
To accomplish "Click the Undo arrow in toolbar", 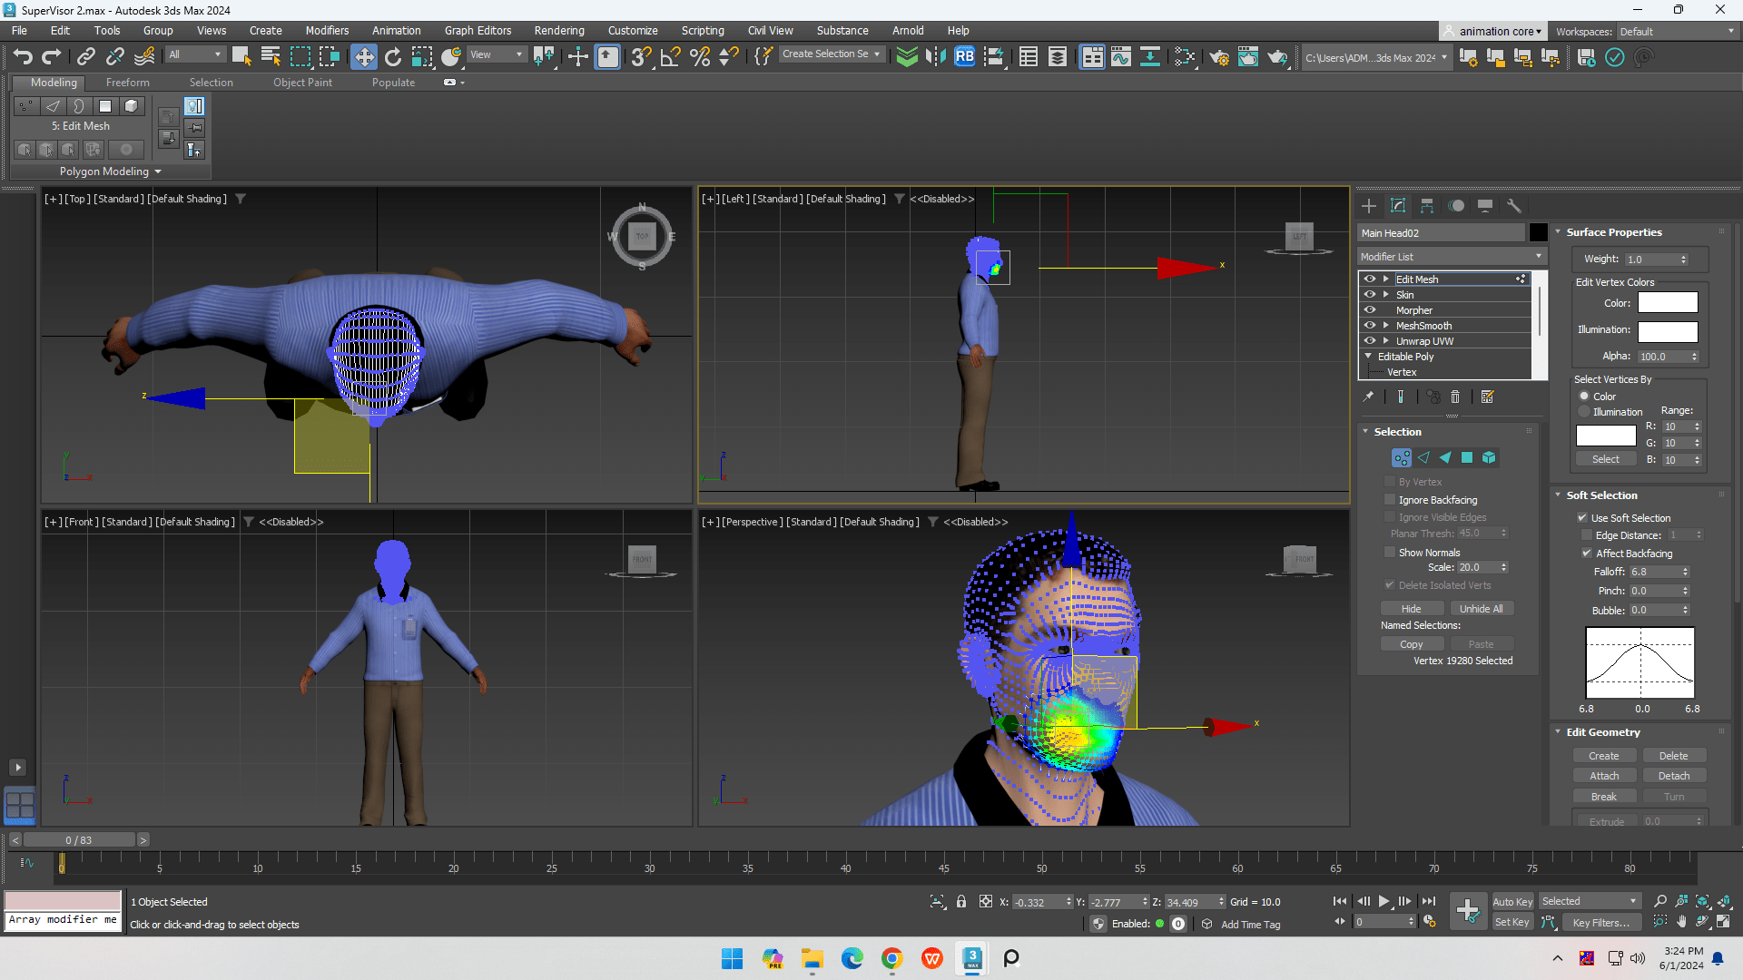I will [x=23, y=57].
